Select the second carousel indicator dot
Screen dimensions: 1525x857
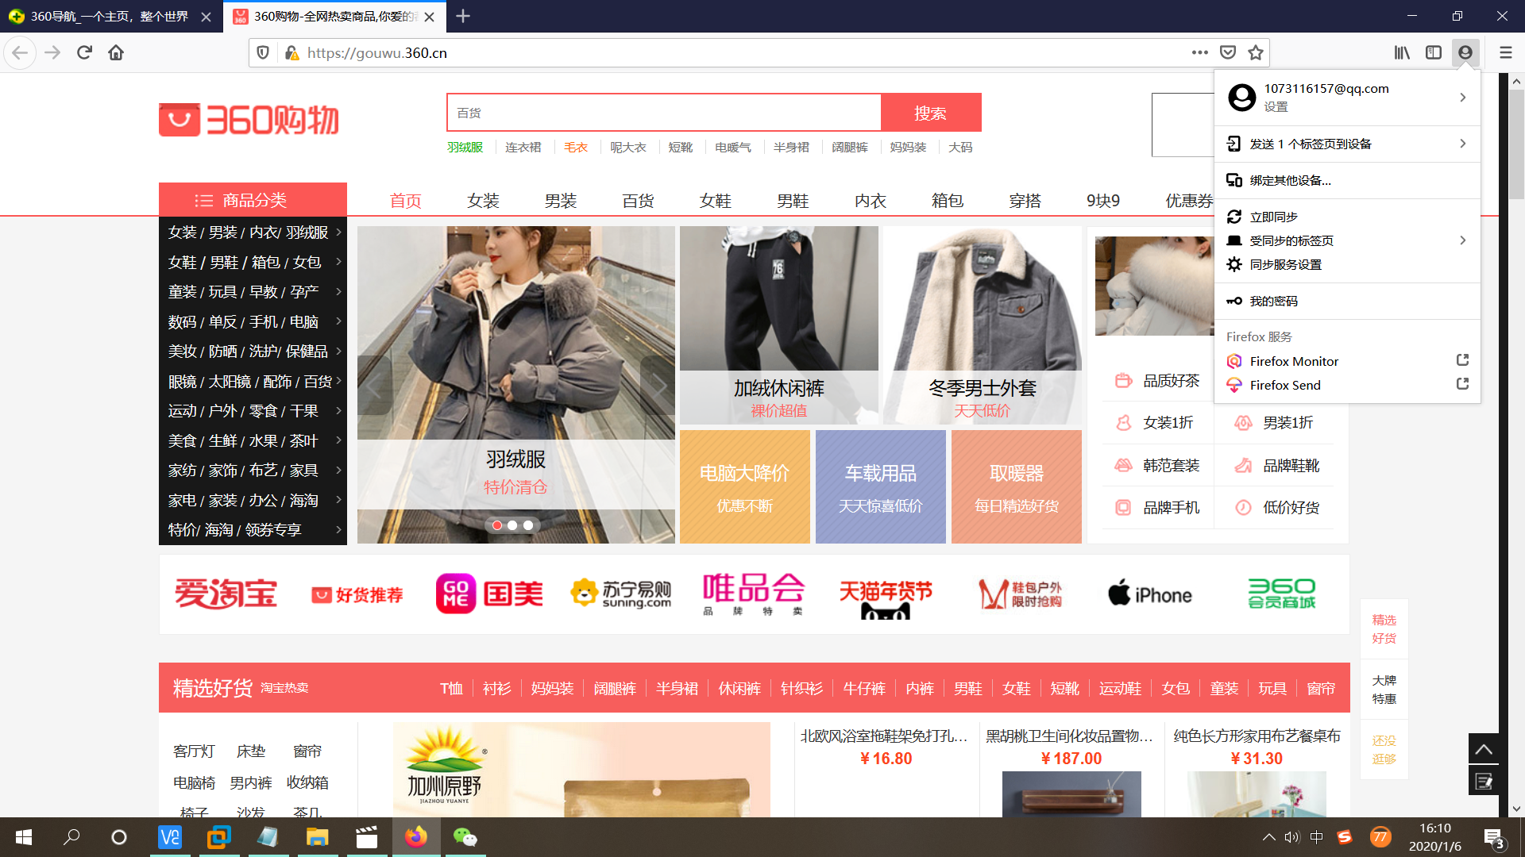click(x=512, y=525)
